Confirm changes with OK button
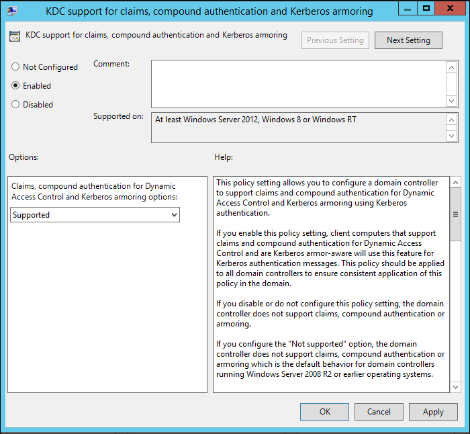 (324, 412)
